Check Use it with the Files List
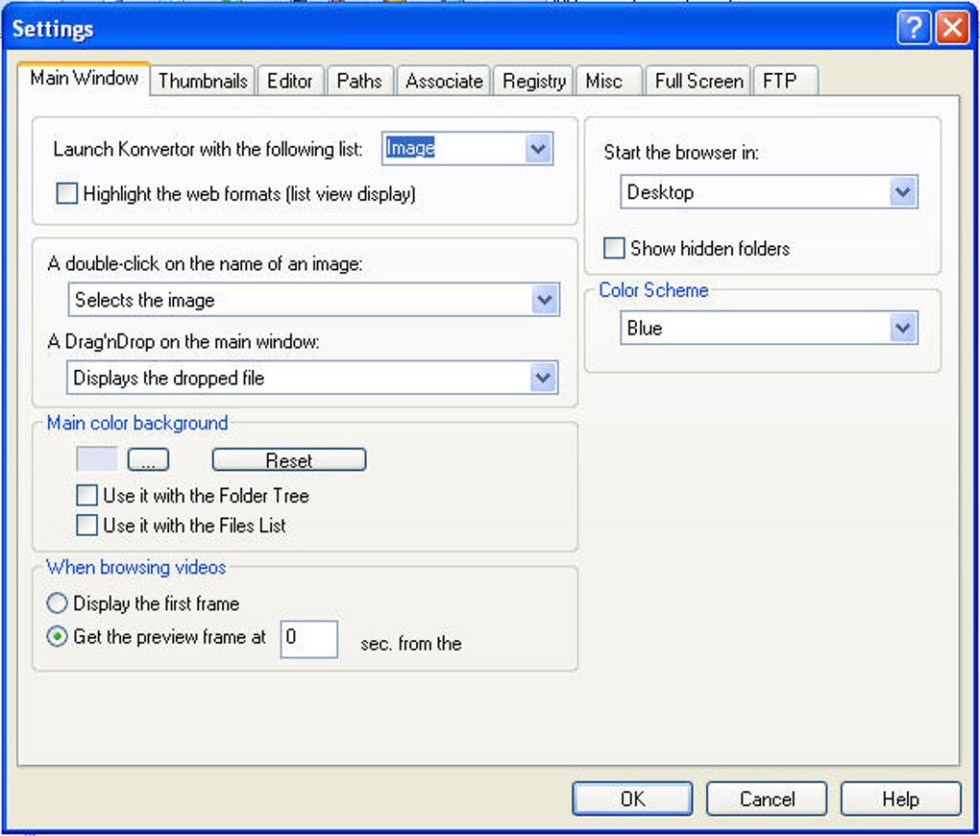The height and width of the screenshot is (836, 980). 87,526
